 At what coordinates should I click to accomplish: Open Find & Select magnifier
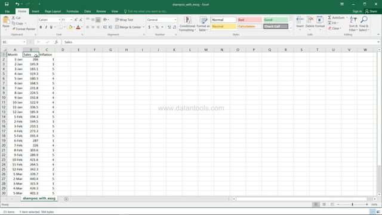click(x=363, y=24)
